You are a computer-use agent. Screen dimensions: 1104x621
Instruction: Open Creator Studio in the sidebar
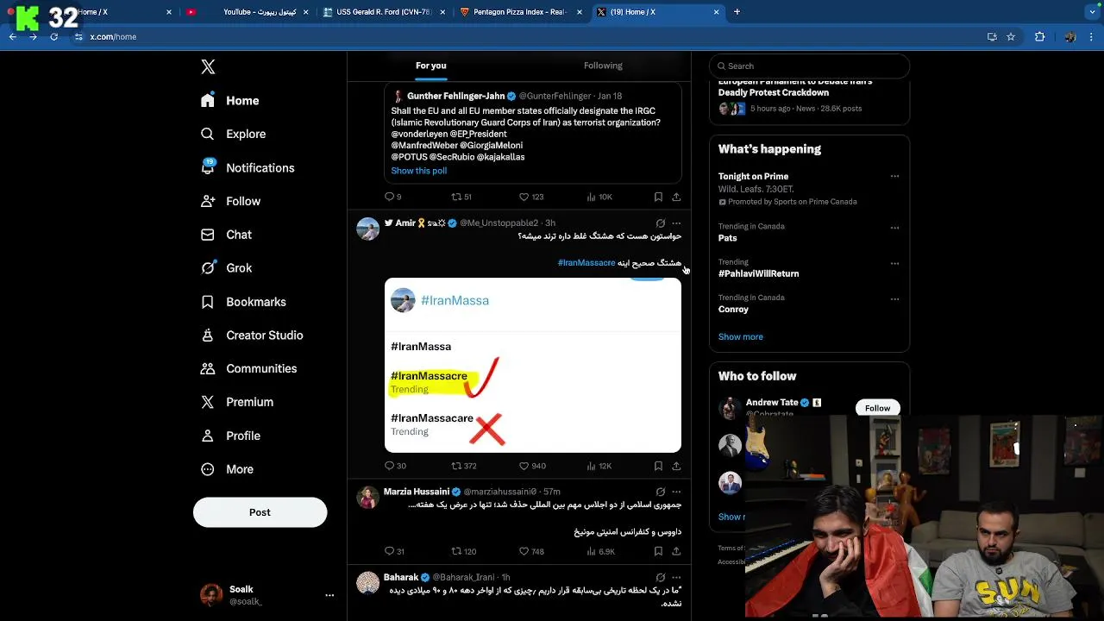pyautogui.click(x=252, y=336)
